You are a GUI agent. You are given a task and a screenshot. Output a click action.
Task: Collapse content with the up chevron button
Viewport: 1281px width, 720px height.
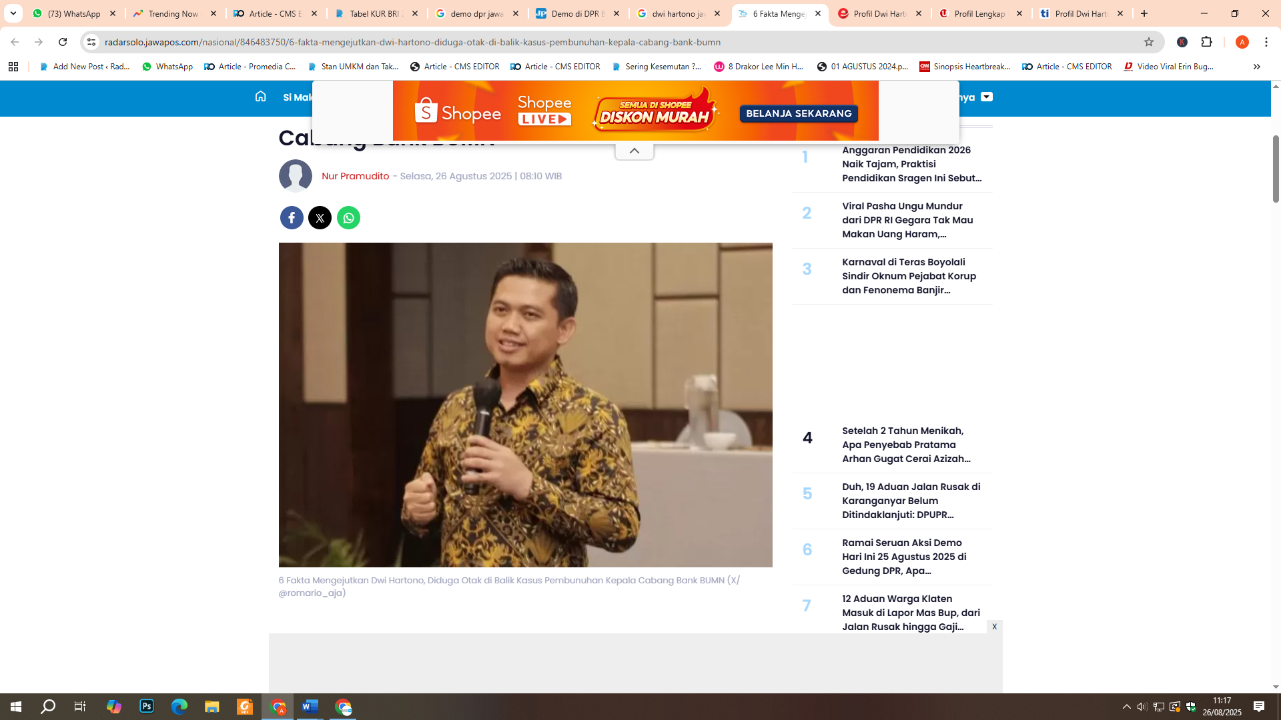point(634,150)
